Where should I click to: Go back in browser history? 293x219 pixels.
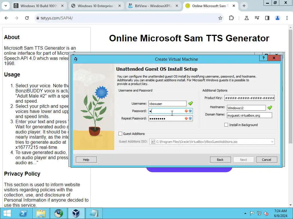click(6, 18)
